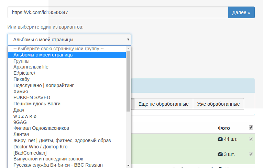Toggle checkbox in the 44 шт. row
Image resolution: width=263 pixels, height=168 pixels.
251,139
